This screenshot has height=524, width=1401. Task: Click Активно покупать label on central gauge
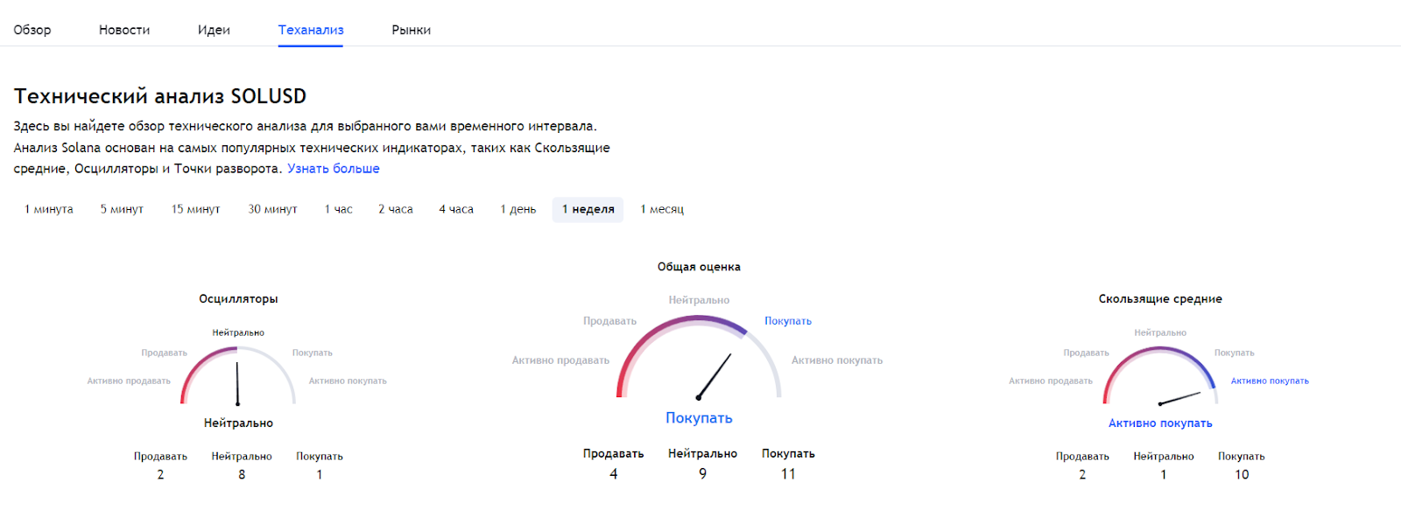click(837, 360)
